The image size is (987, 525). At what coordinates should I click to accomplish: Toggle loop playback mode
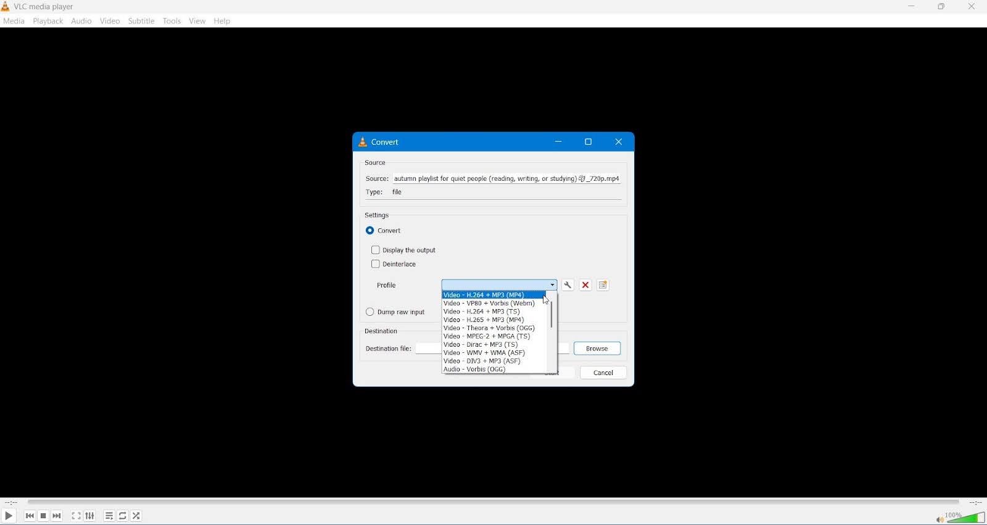(123, 516)
